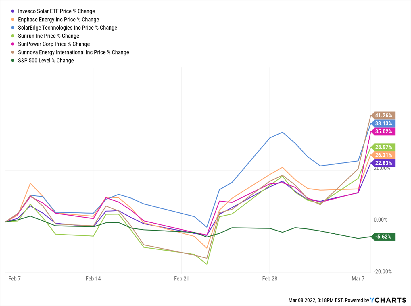The width and height of the screenshot is (411, 306).
Task: Click the 26.21% Enphase value tag
Action: pos(383,155)
